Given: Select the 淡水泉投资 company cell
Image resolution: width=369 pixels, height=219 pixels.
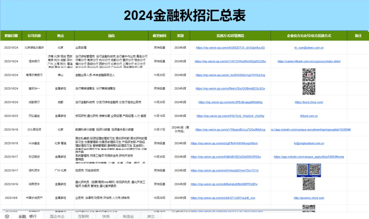Looking at the screenshot, I should click(x=34, y=129).
